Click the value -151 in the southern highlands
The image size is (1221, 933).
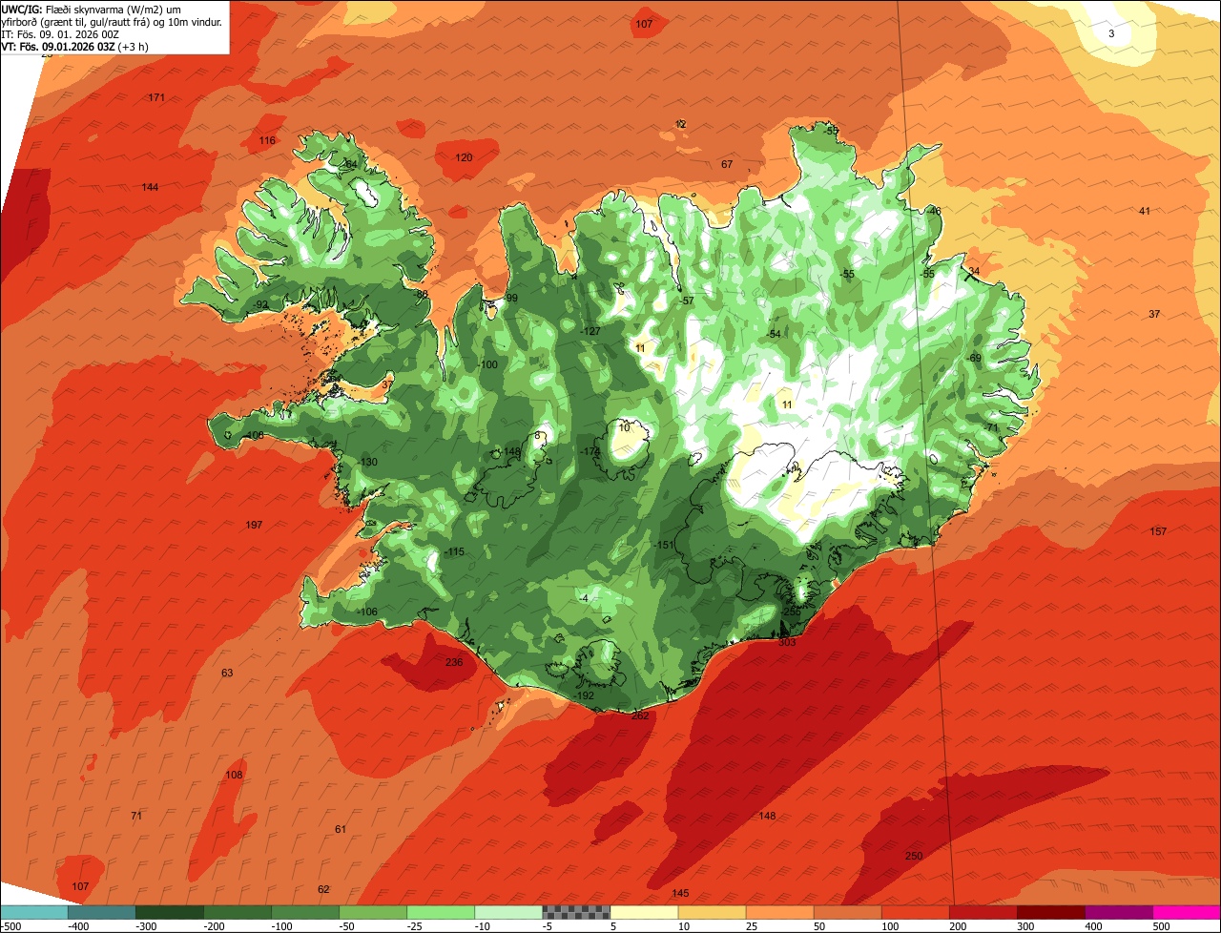(x=665, y=546)
